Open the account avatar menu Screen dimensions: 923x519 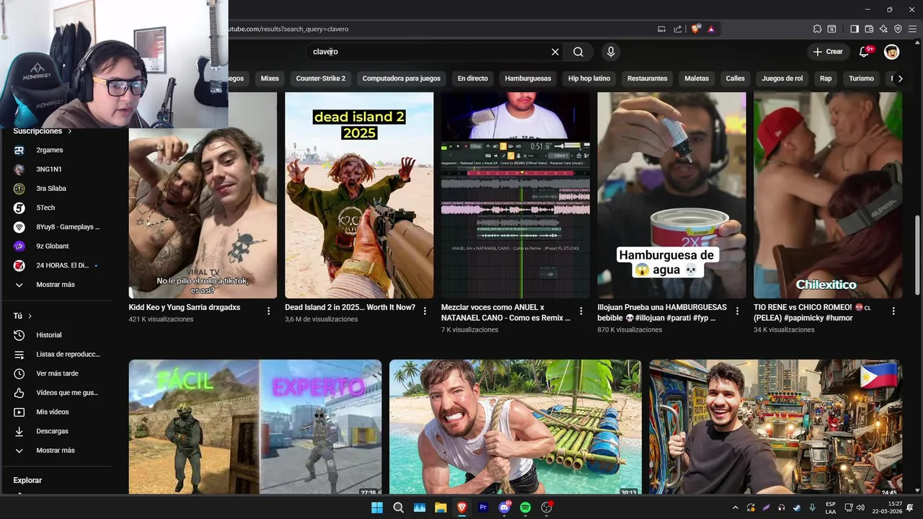(x=892, y=52)
